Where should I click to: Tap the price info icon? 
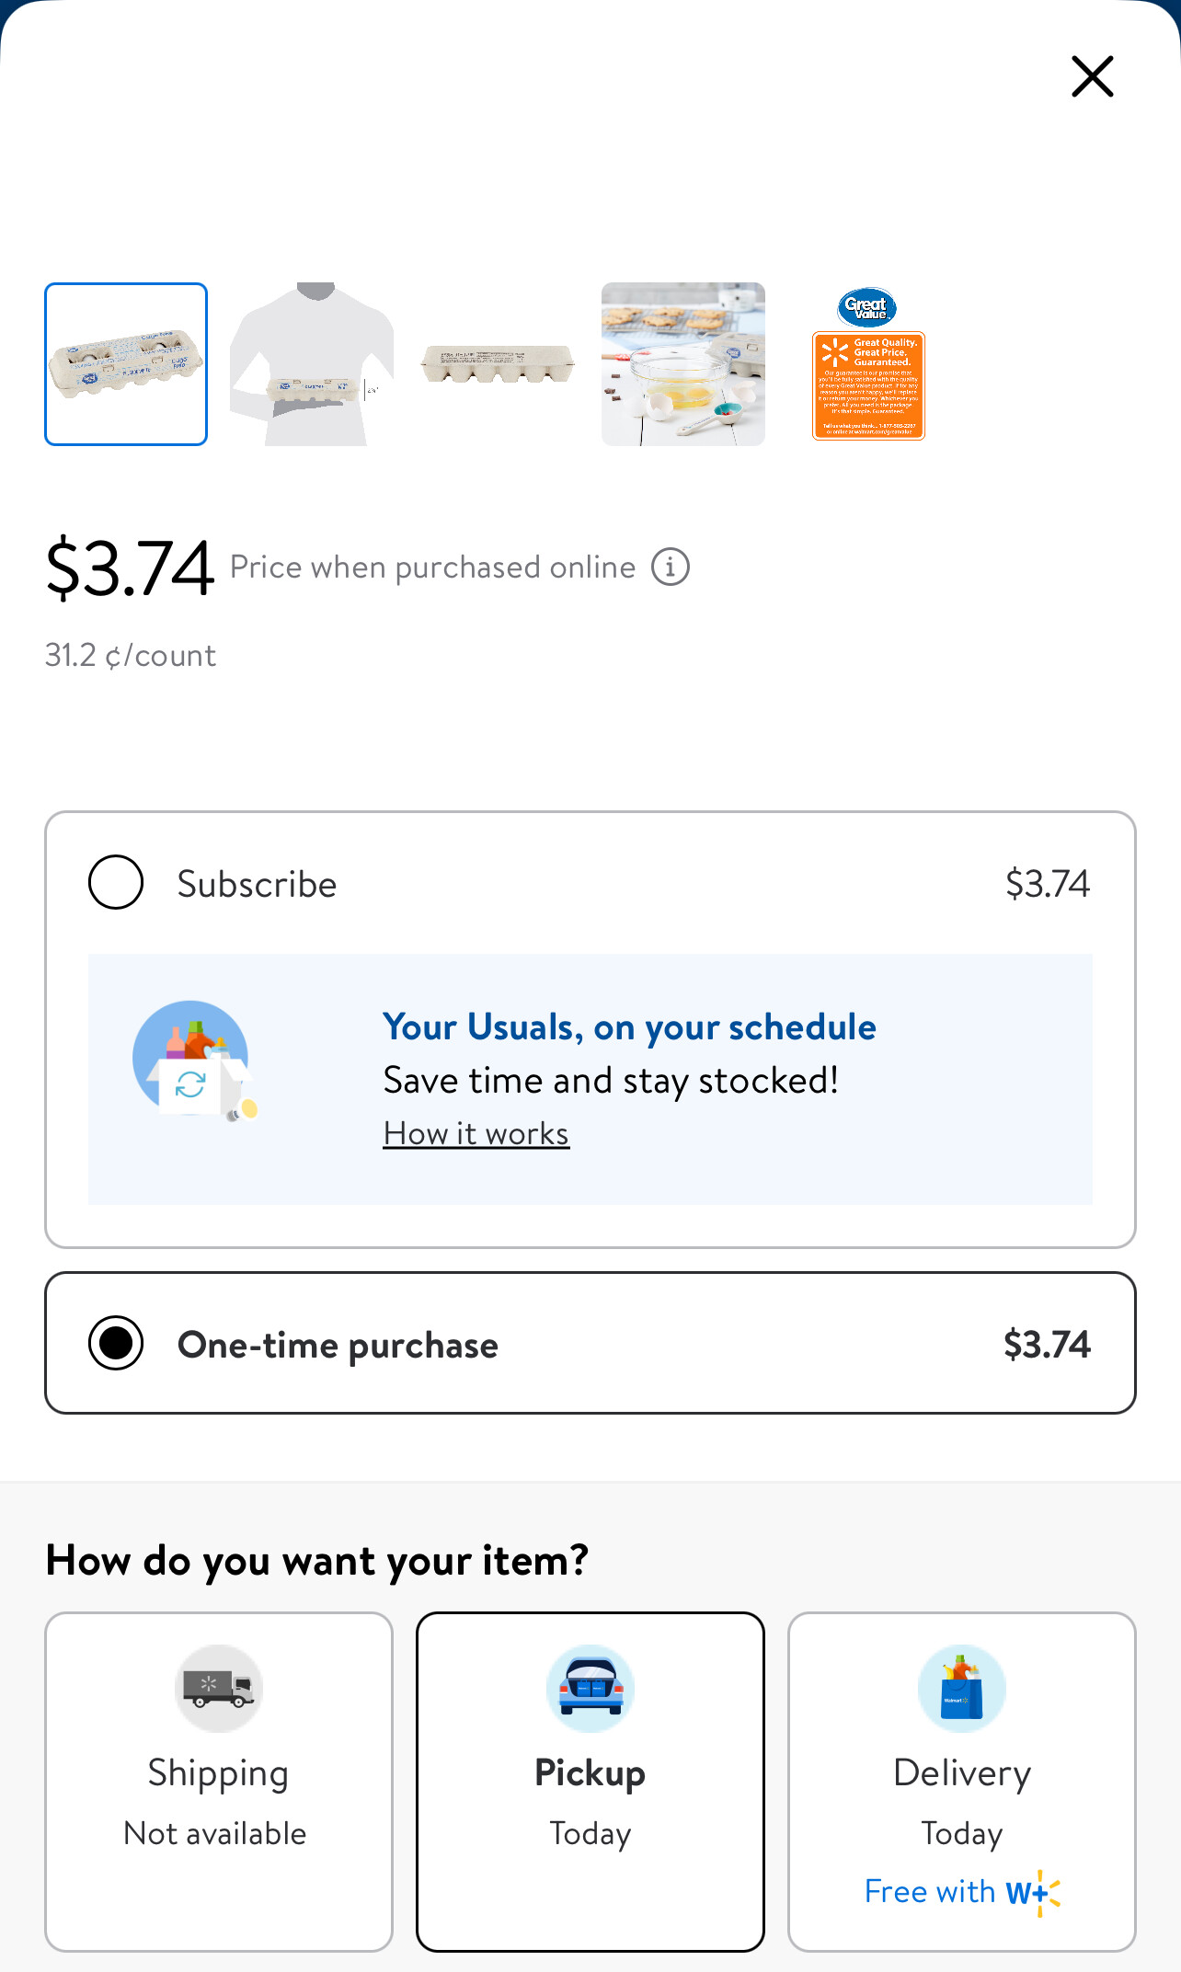pos(671,567)
